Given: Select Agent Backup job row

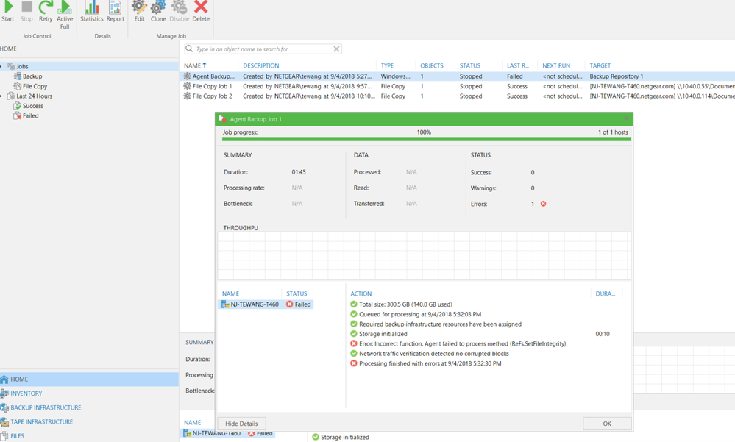Looking at the screenshot, I should 457,76.
